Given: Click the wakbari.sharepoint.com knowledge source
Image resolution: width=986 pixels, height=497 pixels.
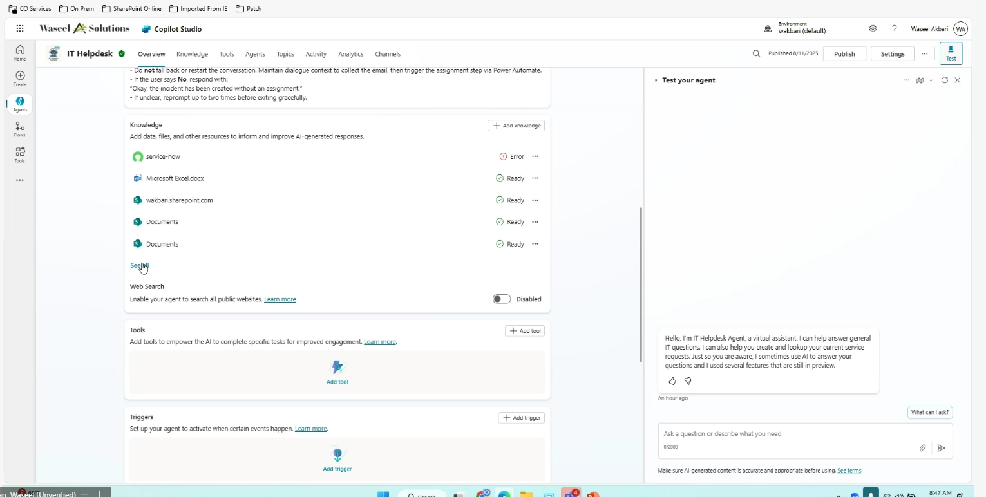Looking at the screenshot, I should [179, 200].
